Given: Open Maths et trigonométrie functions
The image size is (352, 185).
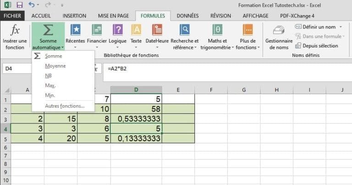Looking at the screenshot, I should [217, 37].
